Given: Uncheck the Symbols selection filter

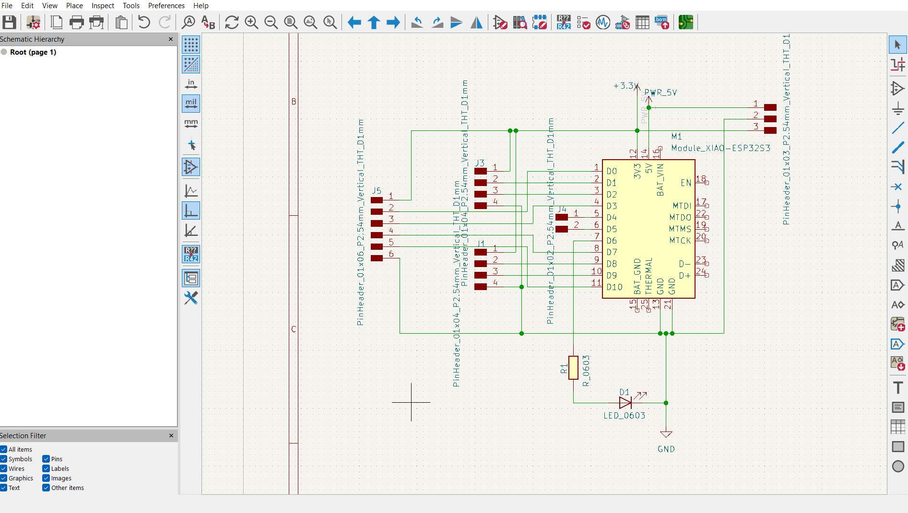Looking at the screenshot, I should pos(4,459).
